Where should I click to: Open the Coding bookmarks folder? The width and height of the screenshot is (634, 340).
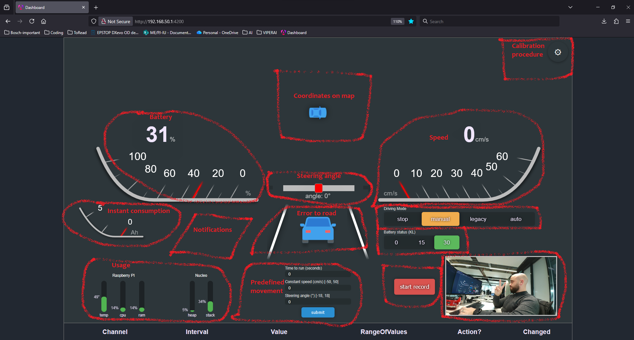54,32
